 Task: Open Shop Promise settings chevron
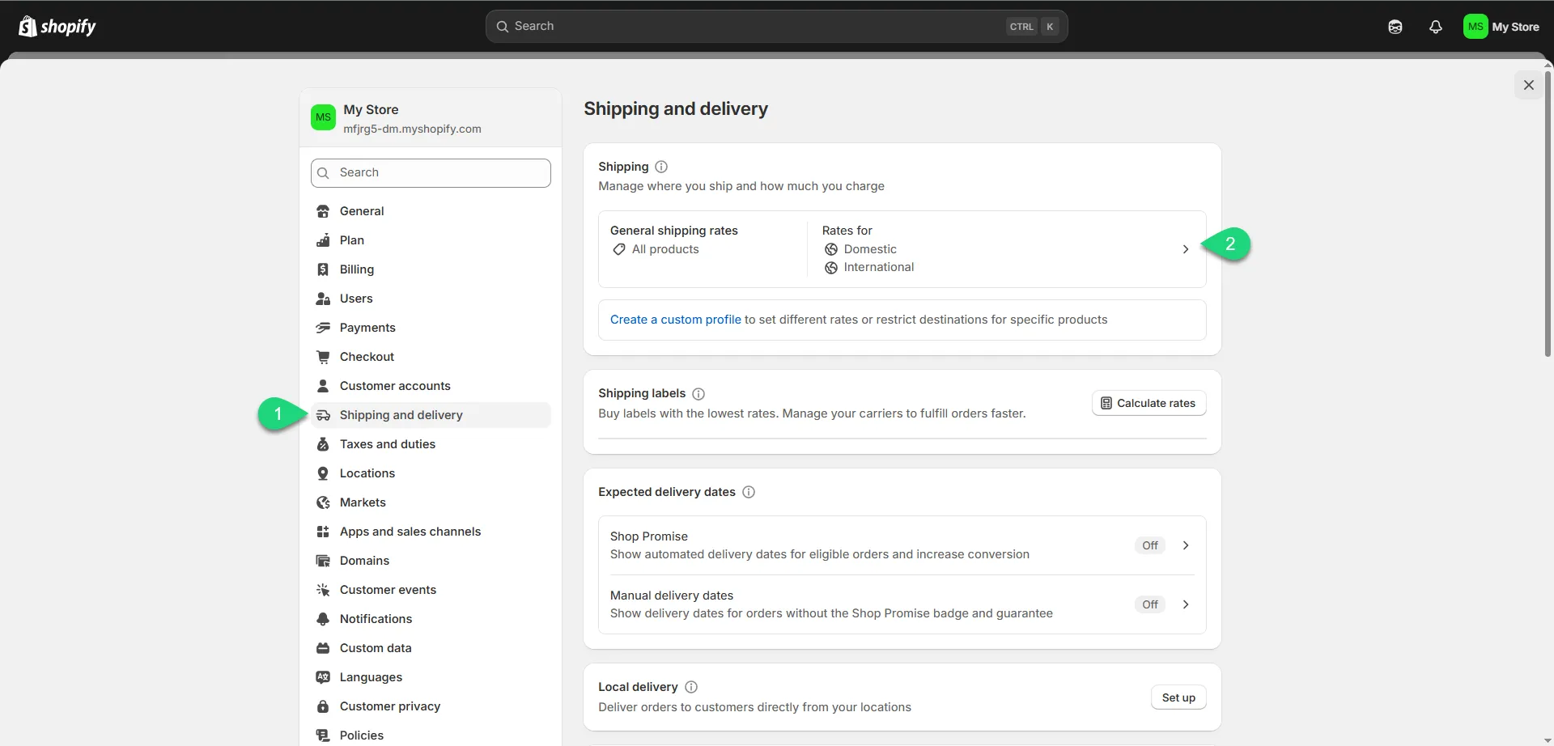click(x=1185, y=545)
